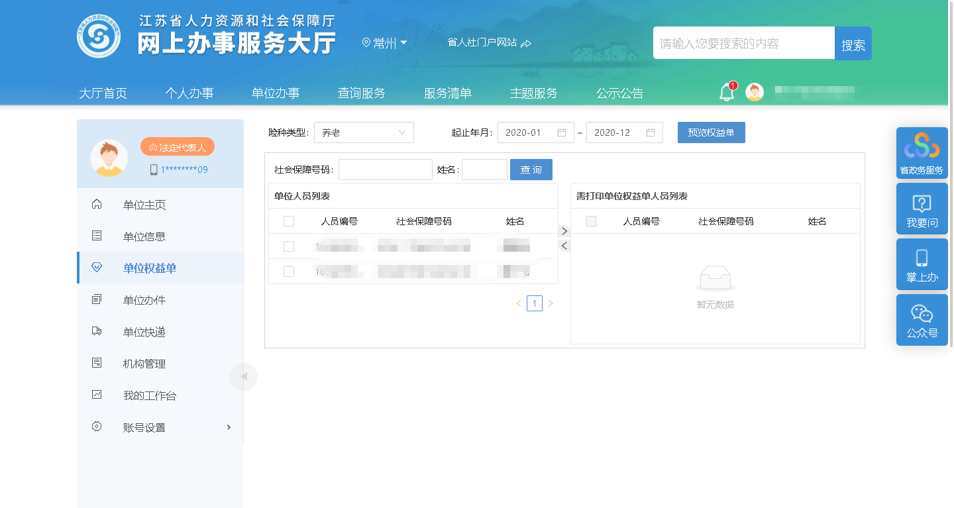The height and width of the screenshot is (508, 954).
Task: Open the start month 2020-01 picker
Action: pyautogui.click(x=535, y=132)
